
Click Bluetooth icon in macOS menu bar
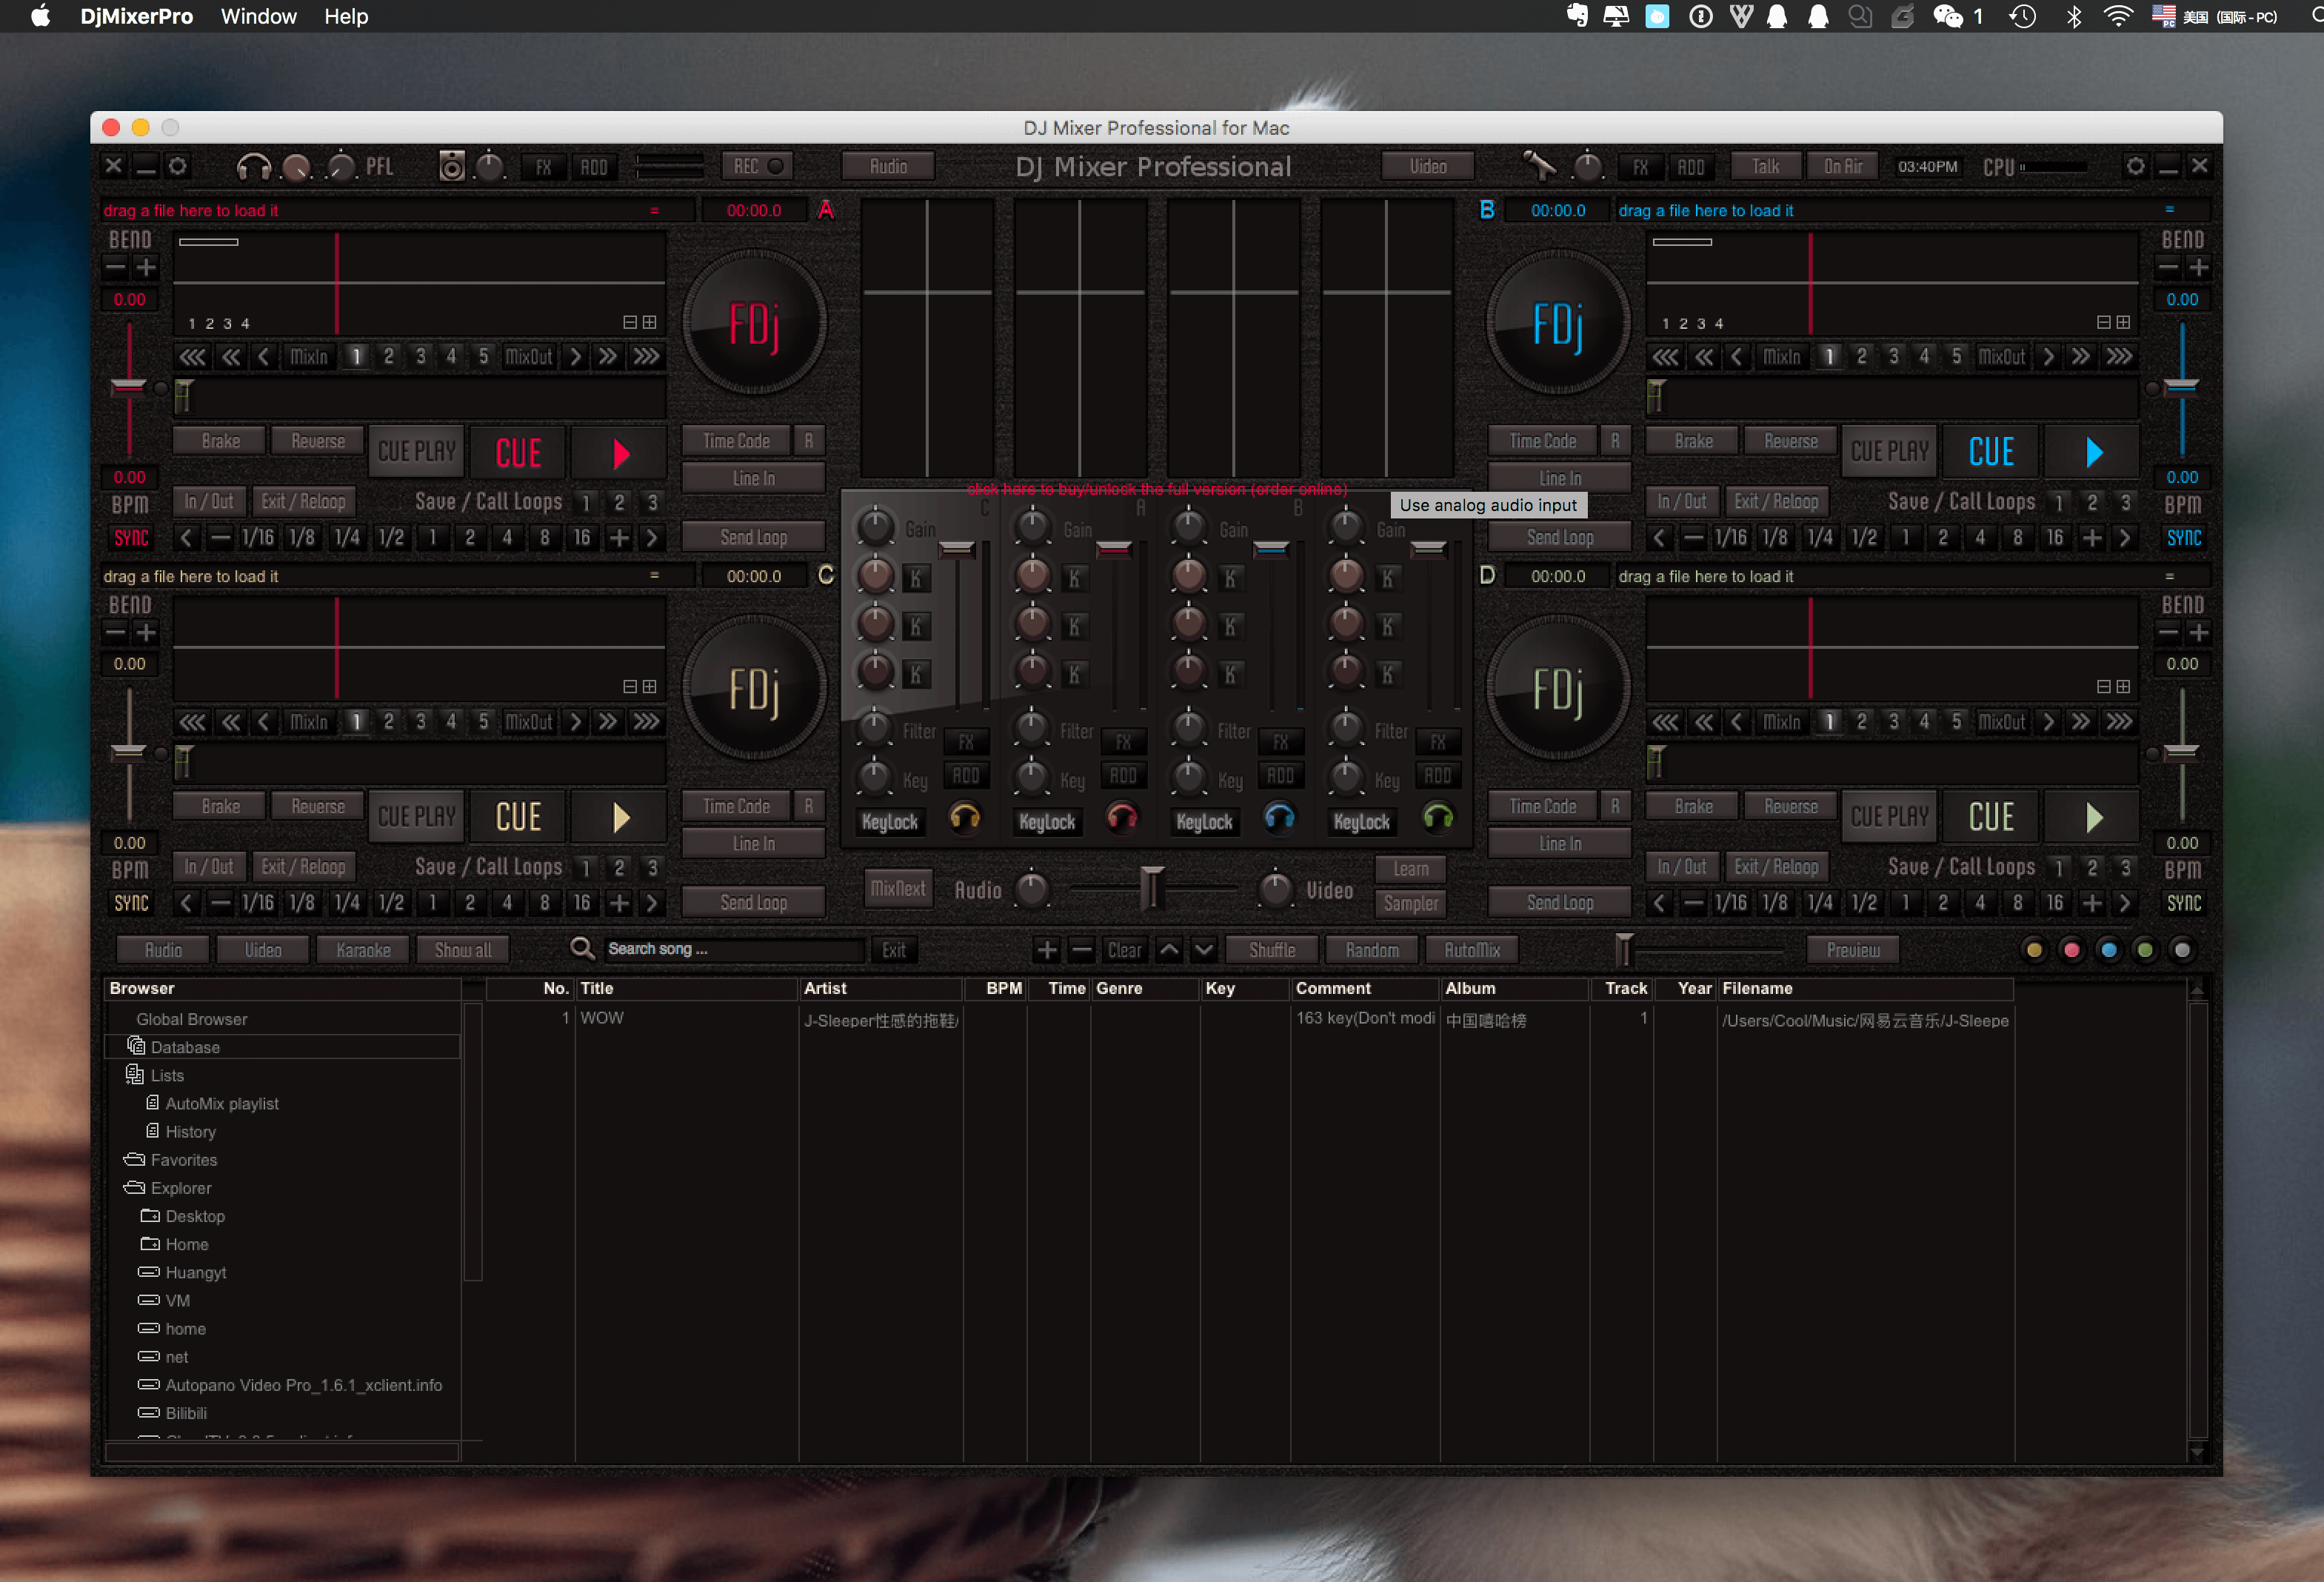[2074, 16]
